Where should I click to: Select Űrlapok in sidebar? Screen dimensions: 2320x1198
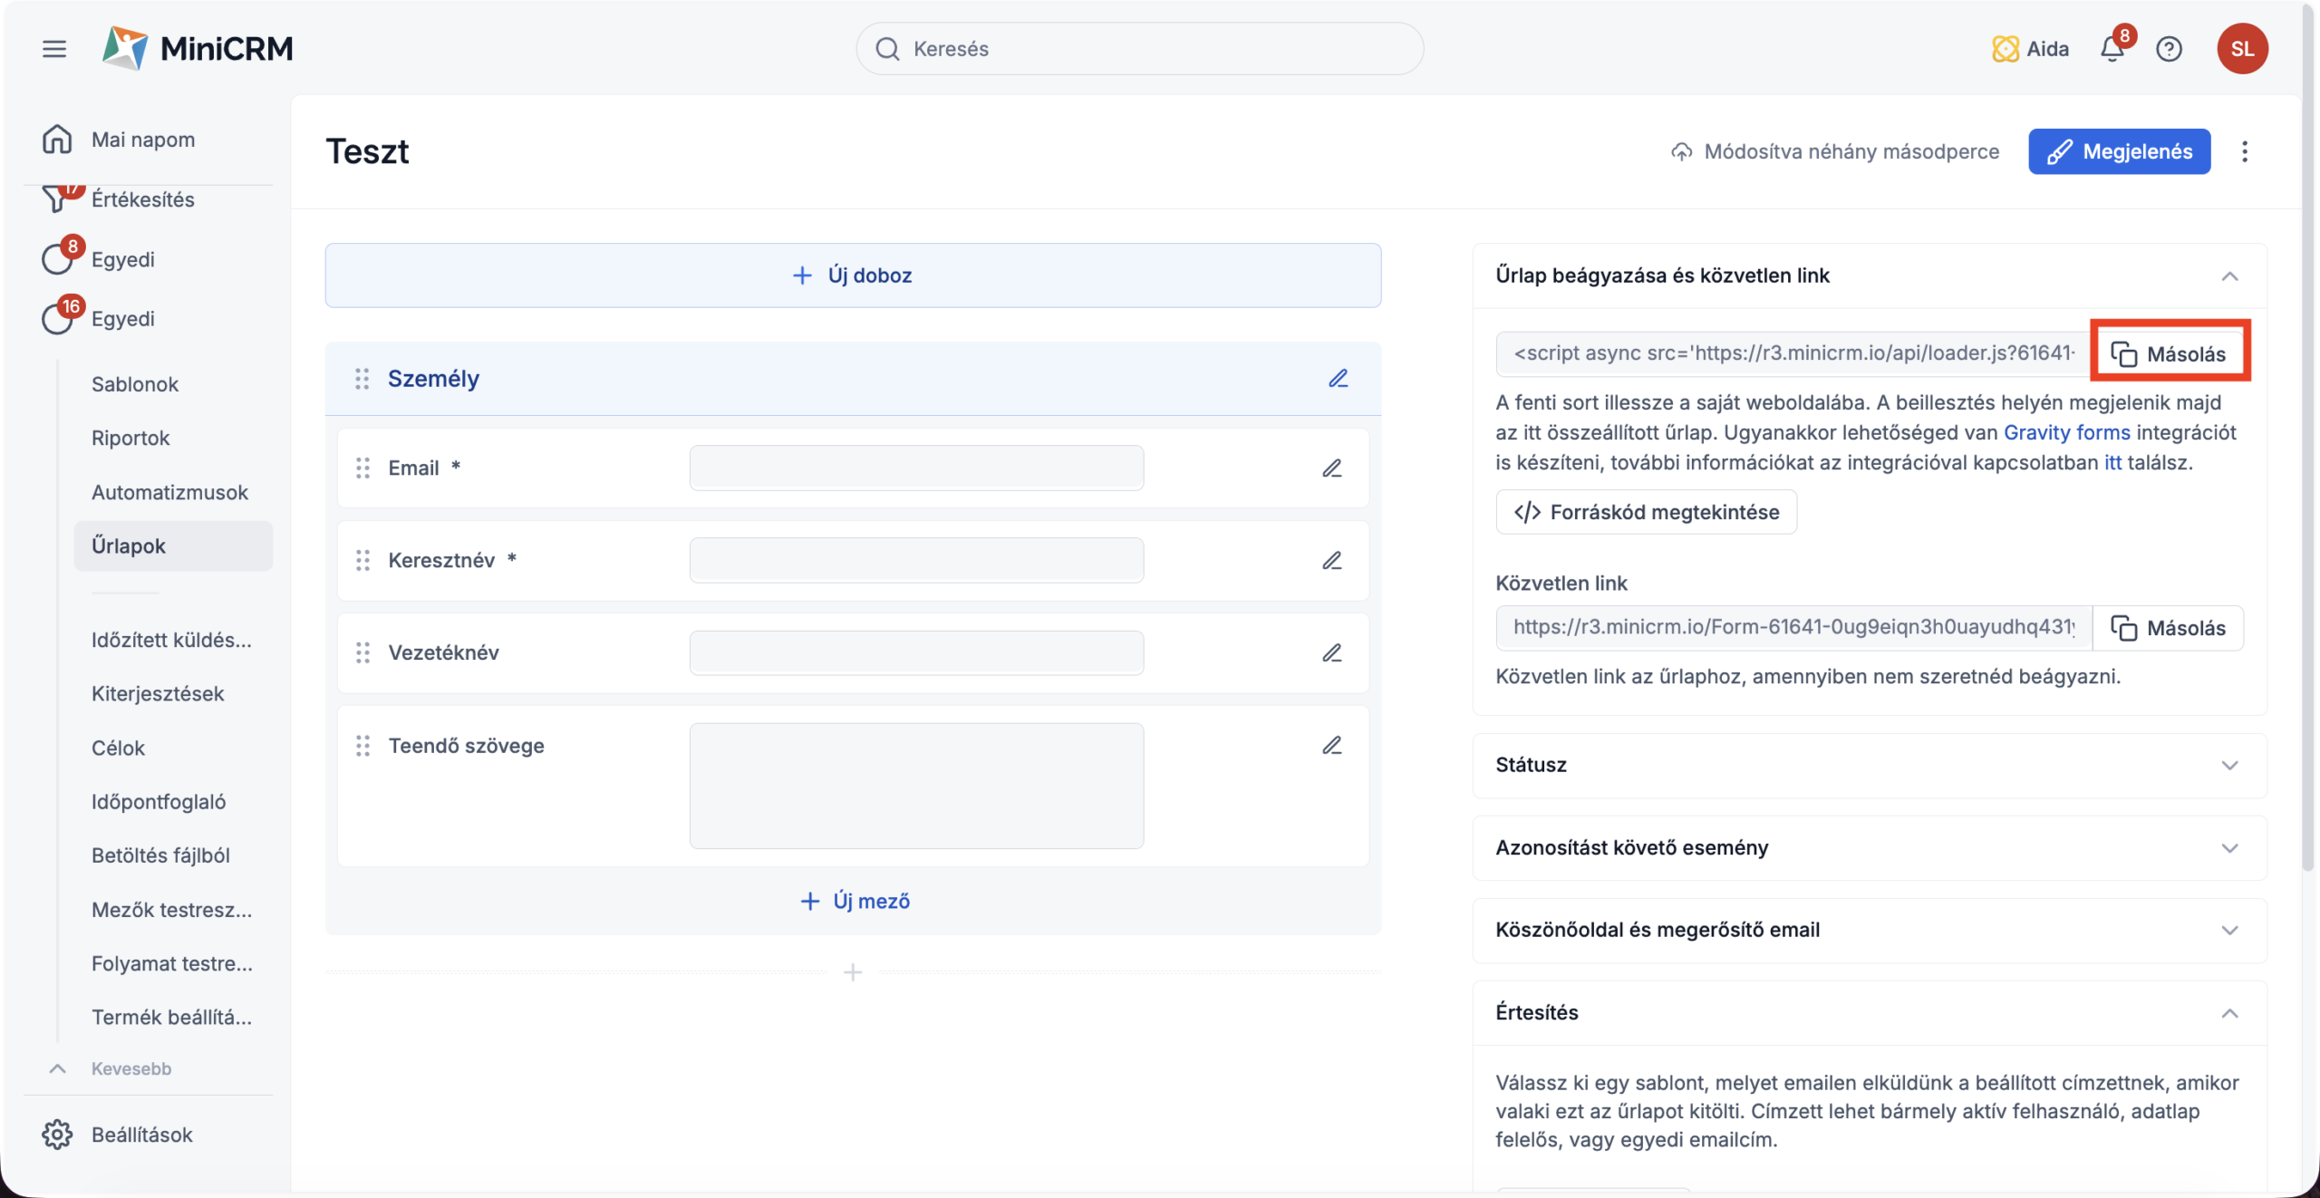[x=173, y=546]
